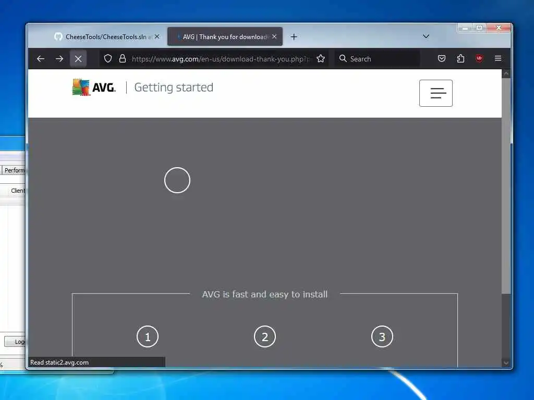534x400 pixels.
Task: Select the AVG Thank you for downloading tab
Action: point(225,37)
